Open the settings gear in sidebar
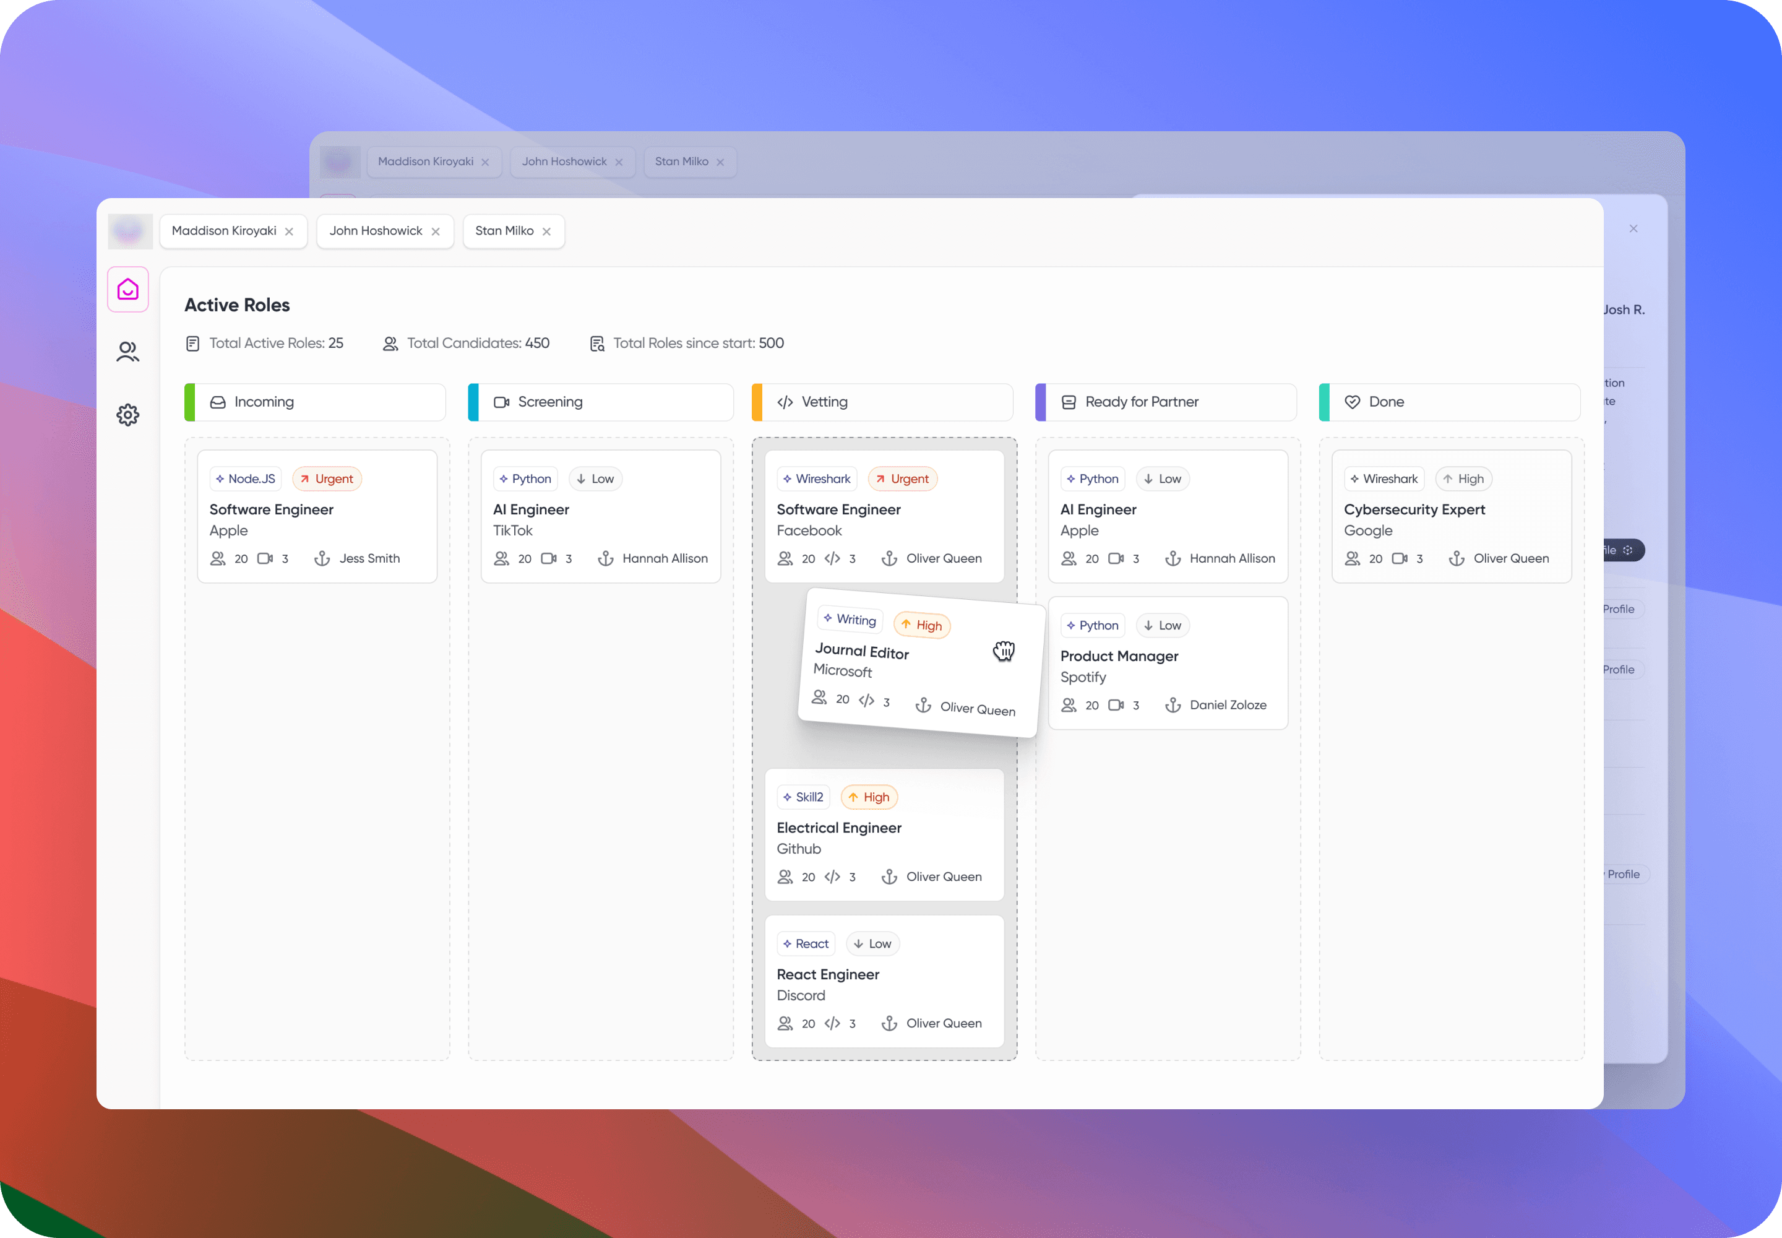Image resolution: width=1782 pixels, height=1238 pixels. 128,415
